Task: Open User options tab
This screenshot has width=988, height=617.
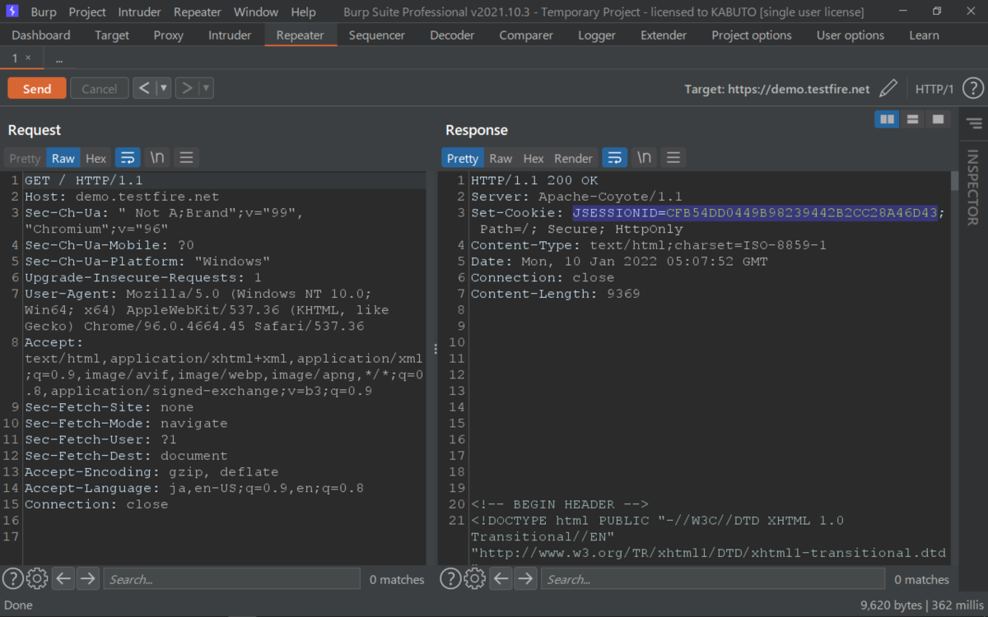Action: (851, 35)
